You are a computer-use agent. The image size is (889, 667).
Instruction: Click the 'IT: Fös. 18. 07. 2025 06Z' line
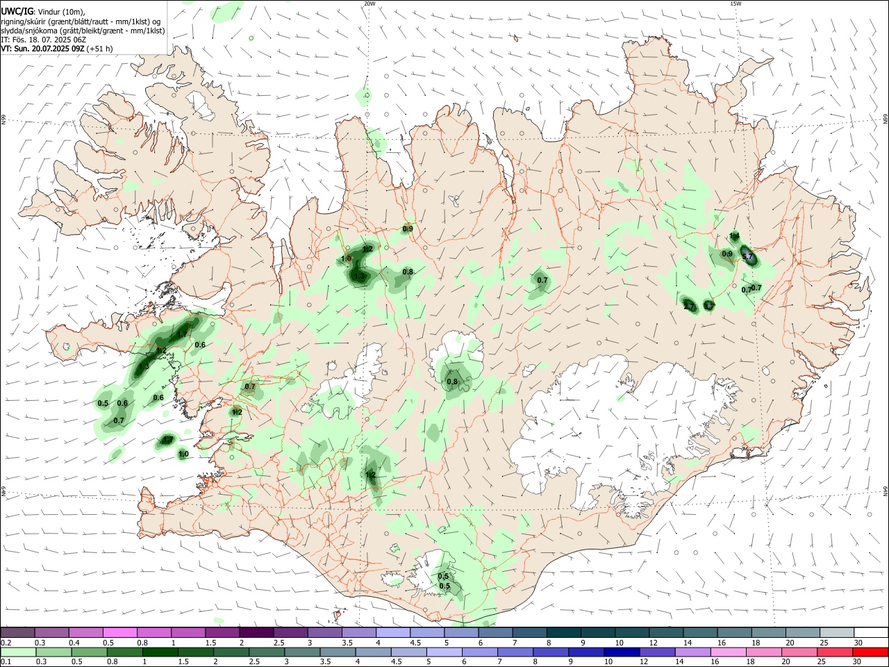tap(43, 40)
